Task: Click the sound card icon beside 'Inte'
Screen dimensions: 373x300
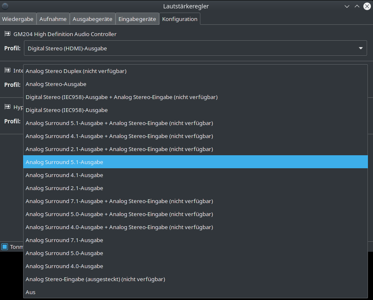Action: click(x=8, y=70)
